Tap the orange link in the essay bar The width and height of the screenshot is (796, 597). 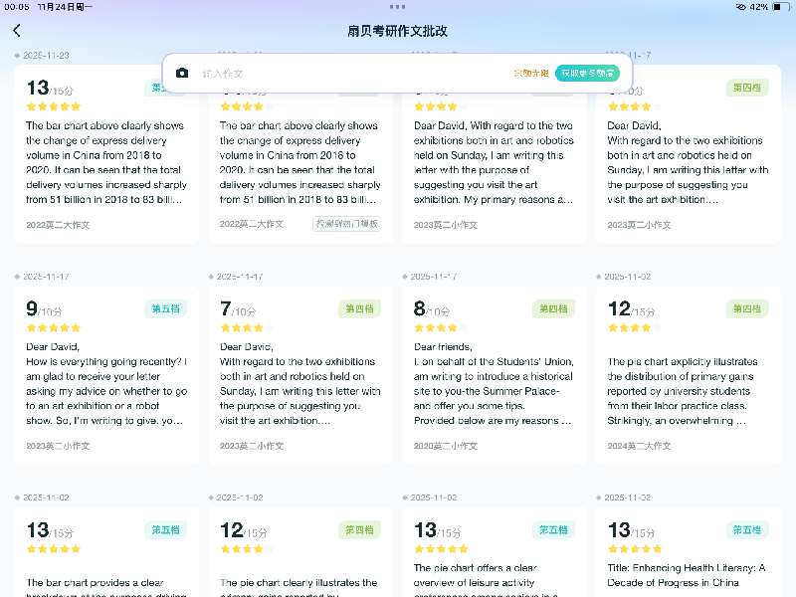point(530,73)
